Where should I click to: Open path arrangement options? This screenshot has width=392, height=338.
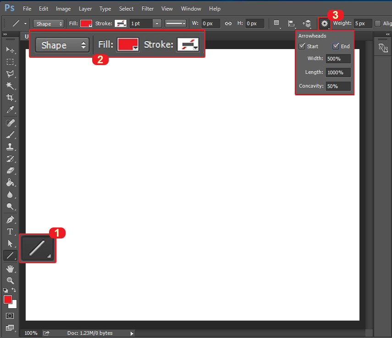coord(307,23)
